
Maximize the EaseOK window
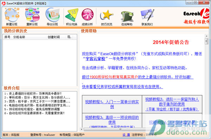click(x=196, y=2)
